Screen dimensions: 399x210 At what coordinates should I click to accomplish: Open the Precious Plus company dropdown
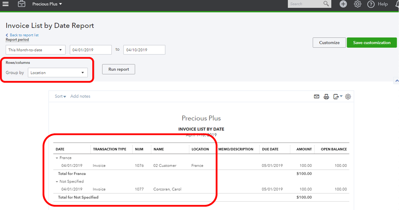[x=47, y=4]
